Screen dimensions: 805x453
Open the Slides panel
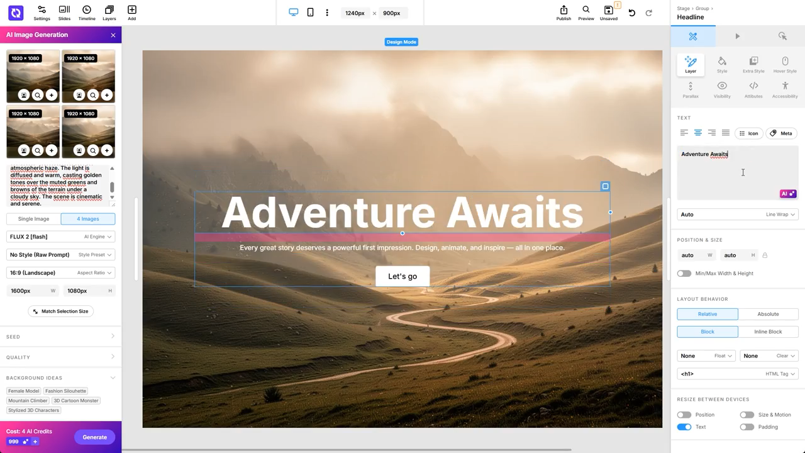pos(64,13)
